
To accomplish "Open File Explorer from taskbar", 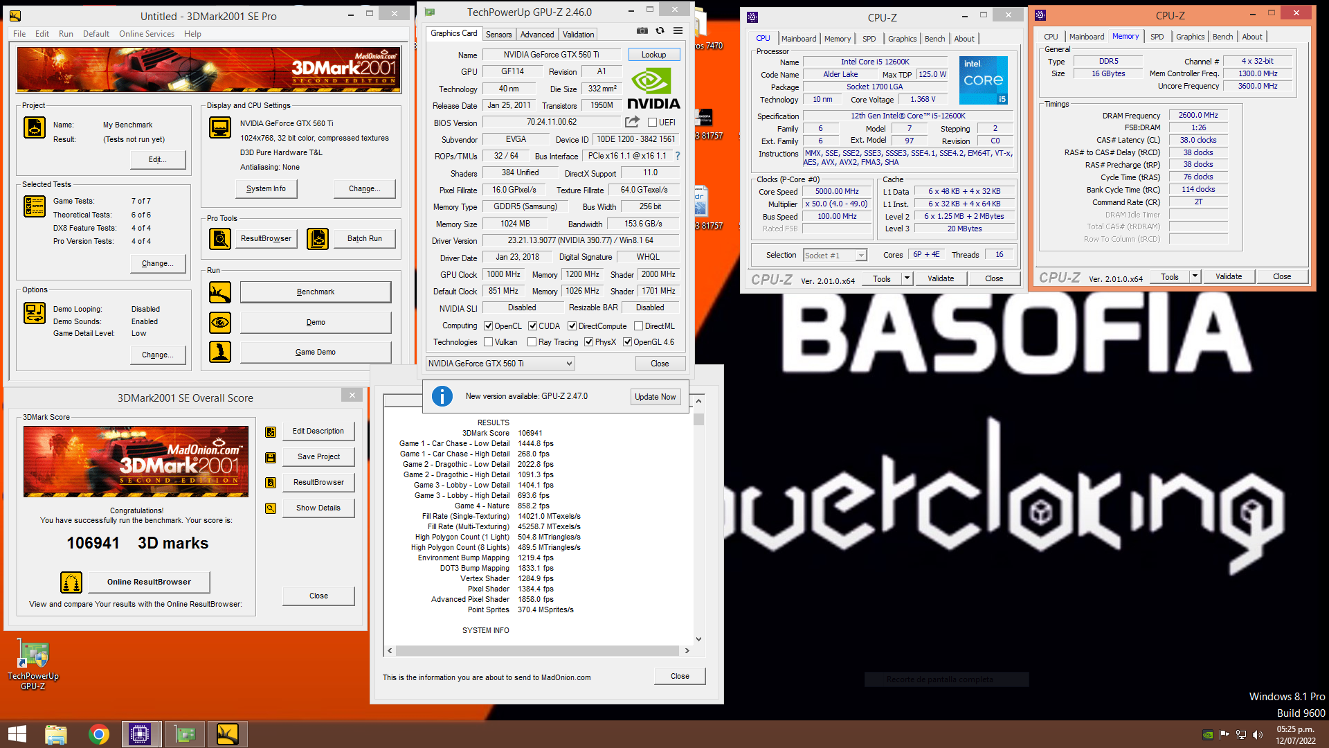I will pos(56,734).
